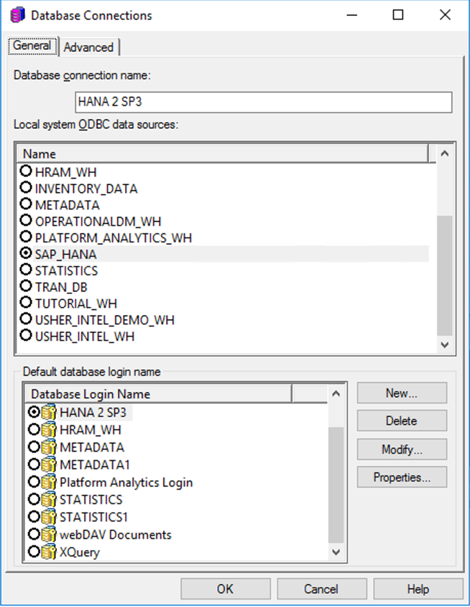The height and width of the screenshot is (607, 470).
Task: Click the login list scroll-down arrow
Action: [336, 552]
